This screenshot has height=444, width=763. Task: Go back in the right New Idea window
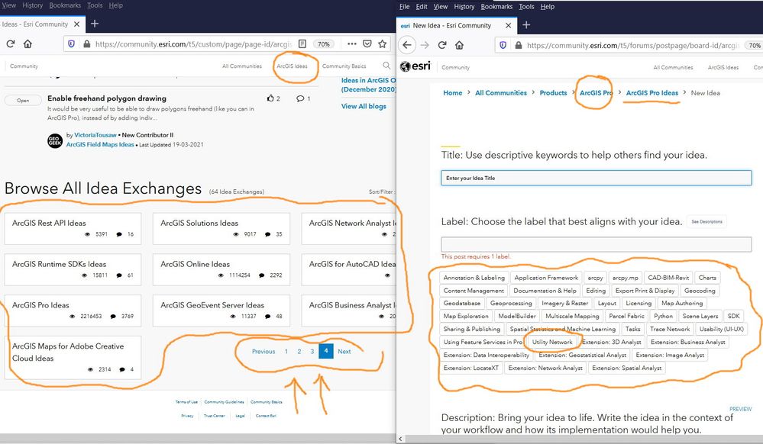point(407,45)
